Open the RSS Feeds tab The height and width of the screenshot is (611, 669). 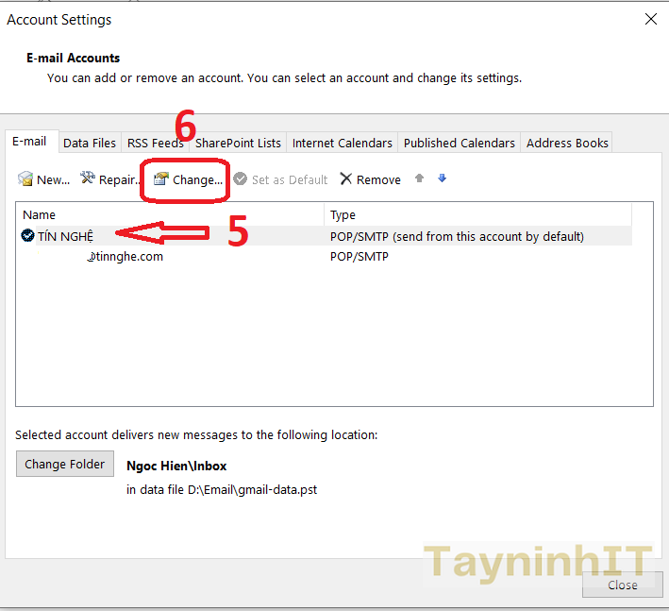click(x=155, y=143)
